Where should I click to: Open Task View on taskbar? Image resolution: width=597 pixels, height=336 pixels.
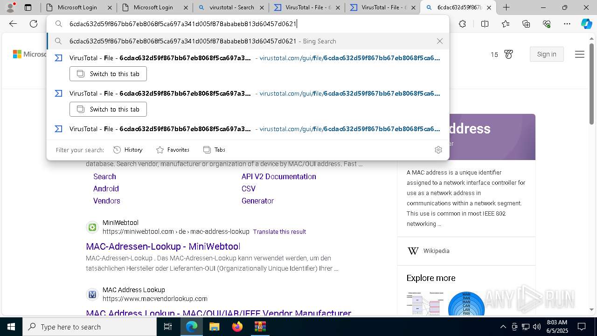(168, 327)
